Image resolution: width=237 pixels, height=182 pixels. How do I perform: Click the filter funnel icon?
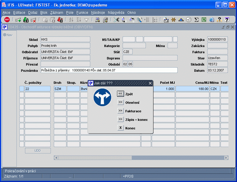[x=86, y=20]
